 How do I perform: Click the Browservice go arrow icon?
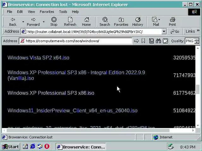(x=136, y=41)
